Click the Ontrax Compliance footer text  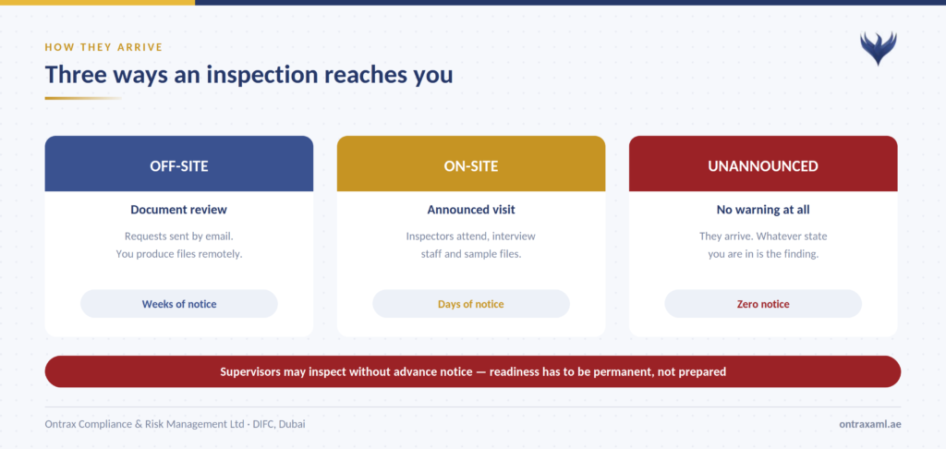175,424
